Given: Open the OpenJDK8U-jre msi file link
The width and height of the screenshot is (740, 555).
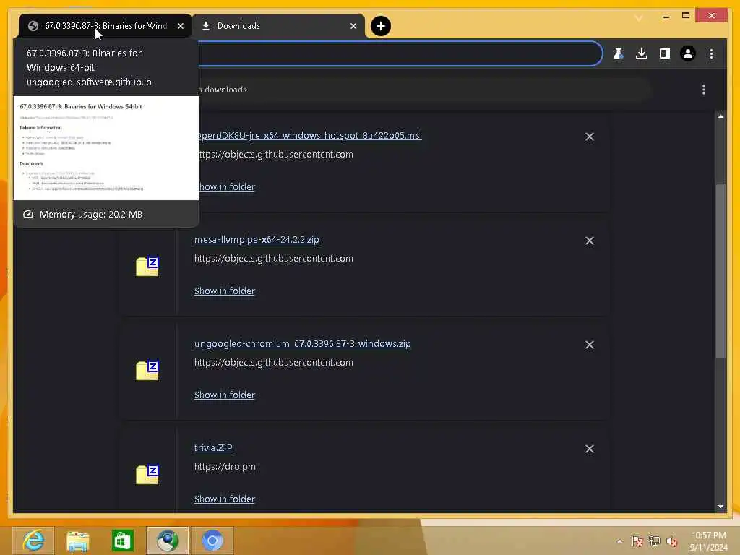Looking at the screenshot, I should 309,135.
